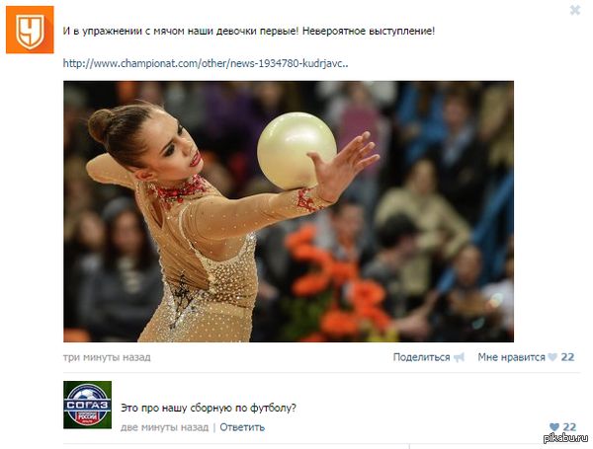
Task: Toggle the heart icon beside 'Мне нравится'
Action: pyautogui.click(x=552, y=357)
